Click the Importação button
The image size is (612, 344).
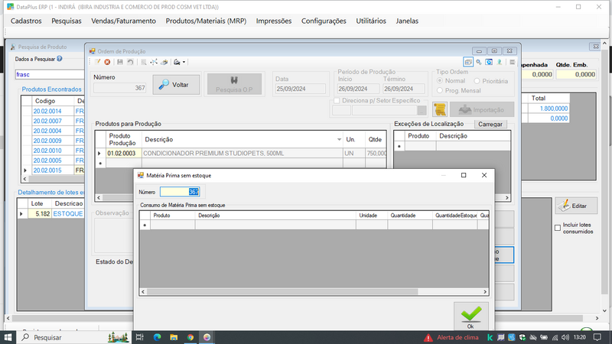pos(482,109)
